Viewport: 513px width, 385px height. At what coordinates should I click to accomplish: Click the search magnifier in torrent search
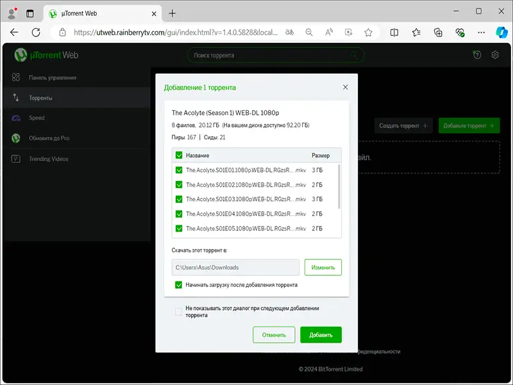355,55
